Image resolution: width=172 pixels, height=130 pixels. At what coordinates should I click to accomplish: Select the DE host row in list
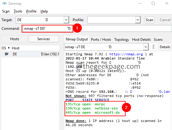30,54
